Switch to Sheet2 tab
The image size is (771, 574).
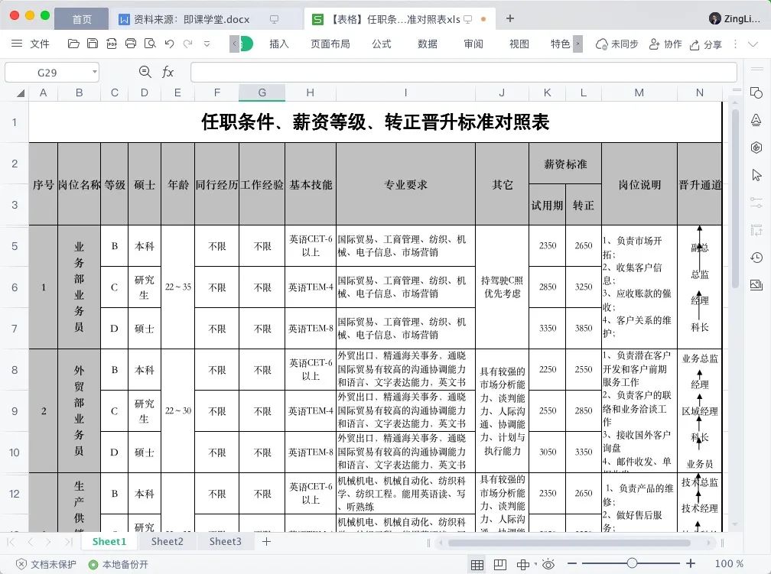point(168,542)
